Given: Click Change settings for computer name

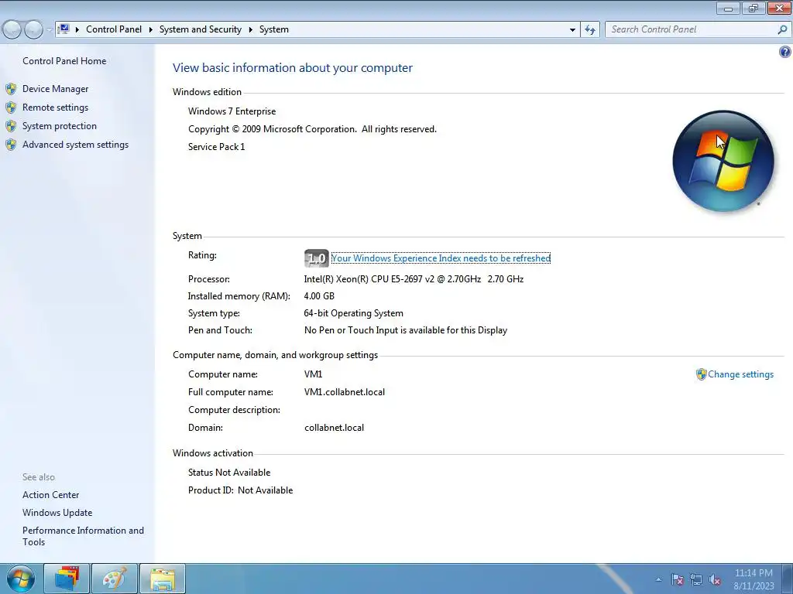Looking at the screenshot, I should point(740,374).
